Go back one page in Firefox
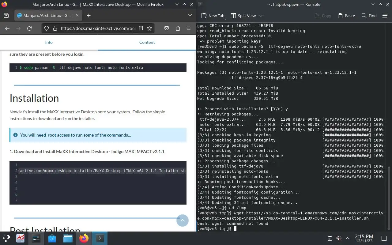The width and height of the screenshot is (392, 245). (x=7, y=28)
